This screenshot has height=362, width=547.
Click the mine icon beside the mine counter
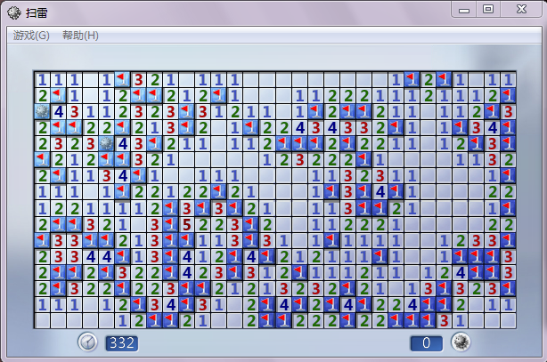[x=461, y=342]
